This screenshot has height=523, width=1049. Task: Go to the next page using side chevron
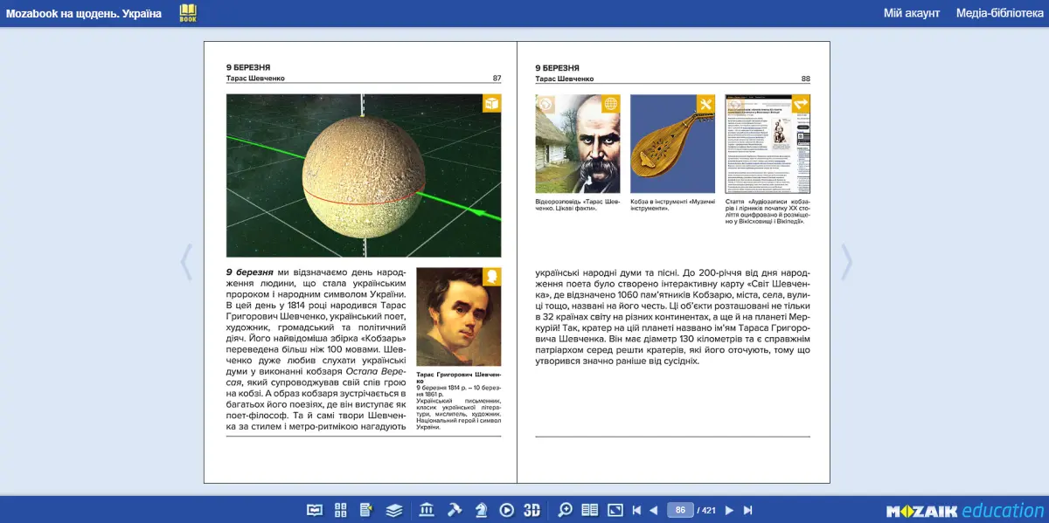(845, 262)
